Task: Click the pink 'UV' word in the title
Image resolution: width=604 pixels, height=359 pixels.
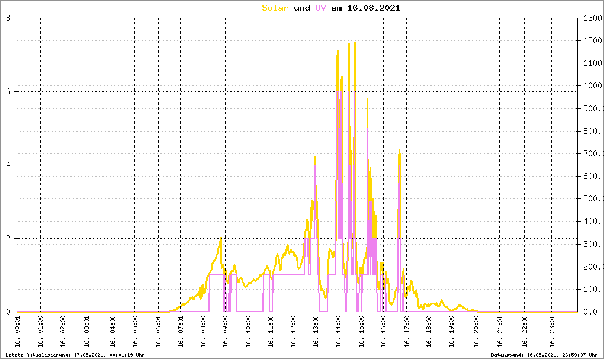Action: pos(320,8)
